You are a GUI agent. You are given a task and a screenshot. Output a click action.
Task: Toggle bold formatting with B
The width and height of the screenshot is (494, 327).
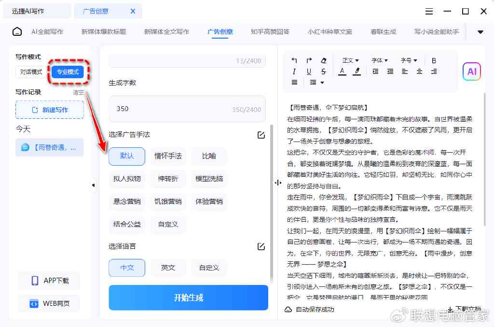coord(434,60)
